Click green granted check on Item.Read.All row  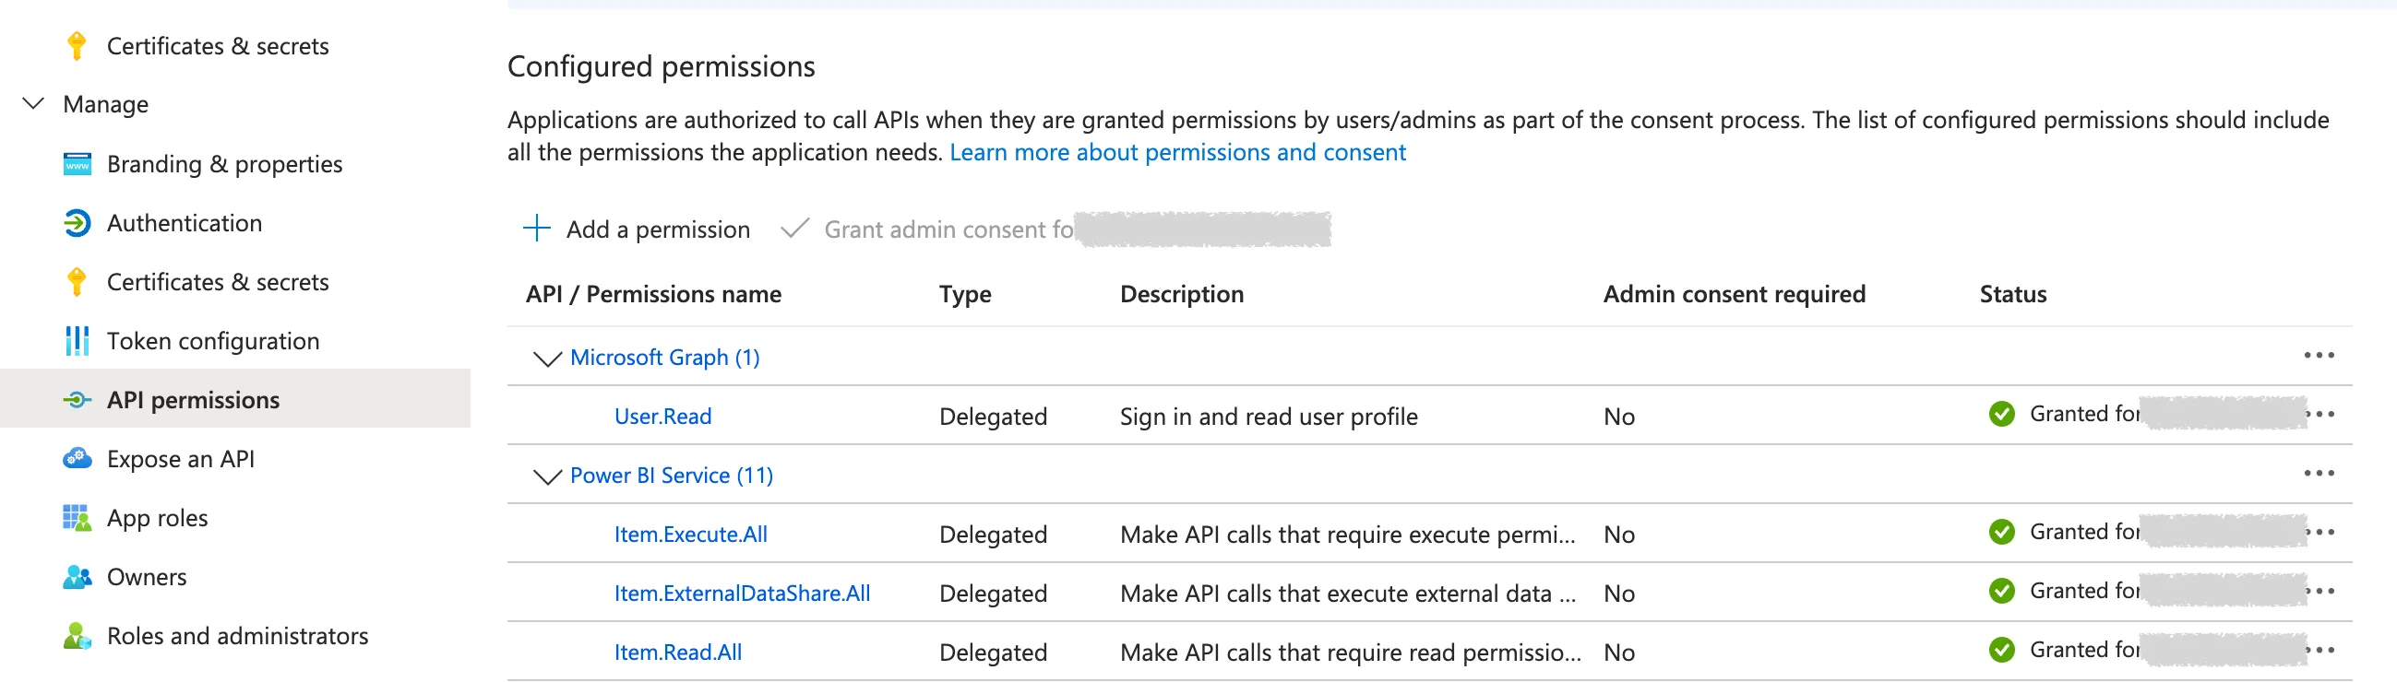point(2001,650)
